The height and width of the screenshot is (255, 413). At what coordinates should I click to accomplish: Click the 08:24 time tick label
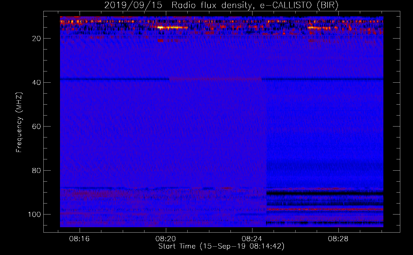point(252,239)
